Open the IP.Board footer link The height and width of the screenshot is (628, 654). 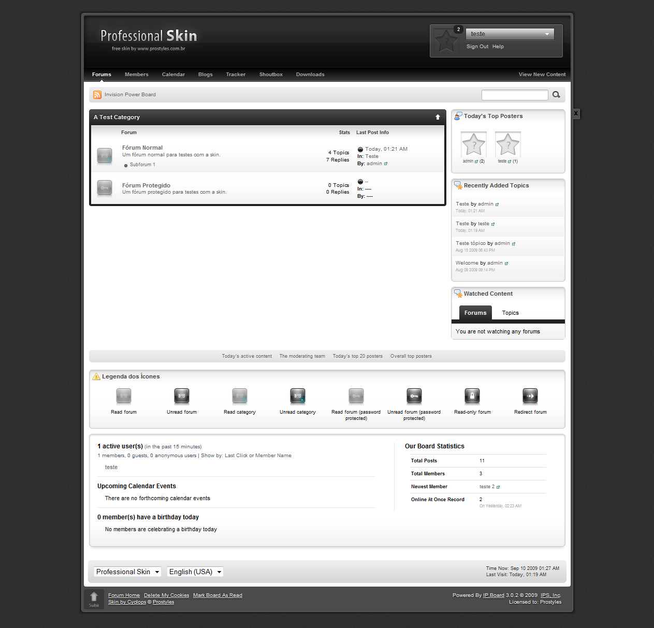tap(493, 595)
